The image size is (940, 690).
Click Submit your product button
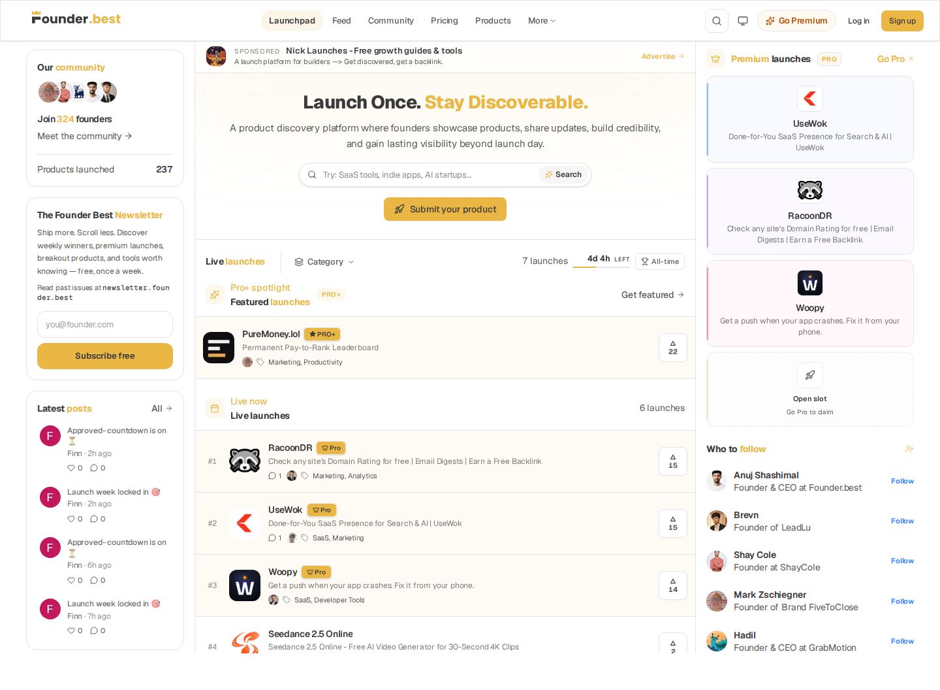[445, 209]
